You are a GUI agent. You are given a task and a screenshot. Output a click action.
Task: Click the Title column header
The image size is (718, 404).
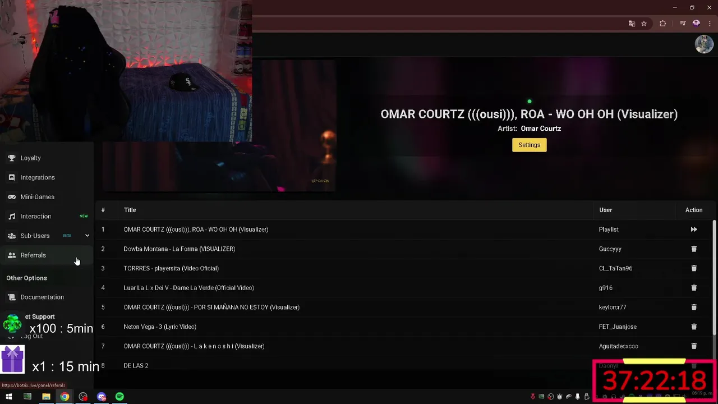click(x=130, y=210)
